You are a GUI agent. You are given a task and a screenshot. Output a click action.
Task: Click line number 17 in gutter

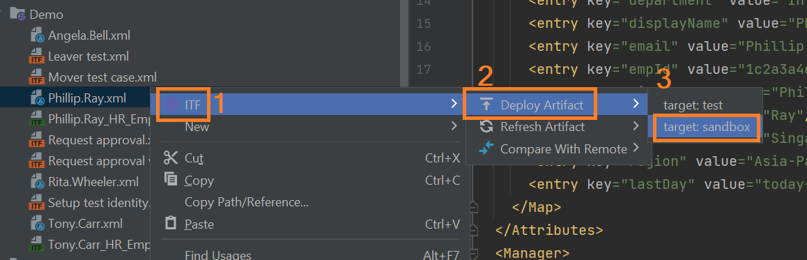pyautogui.click(x=423, y=69)
